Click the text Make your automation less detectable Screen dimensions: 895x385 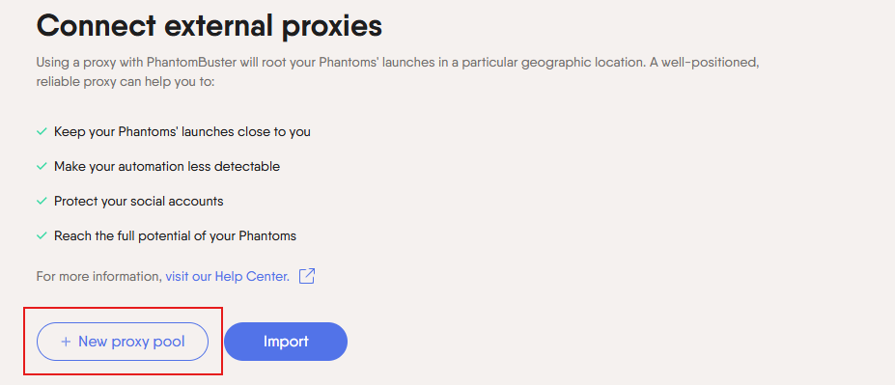pos(167,167)
